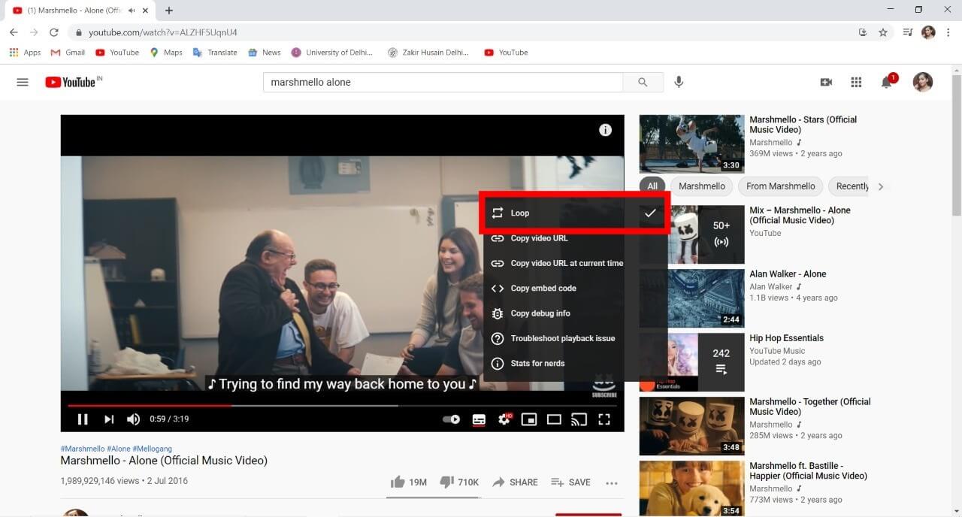Screen dimensions: 962x517
Task: Toggle the autoplay switch in player
Action: 451,419
